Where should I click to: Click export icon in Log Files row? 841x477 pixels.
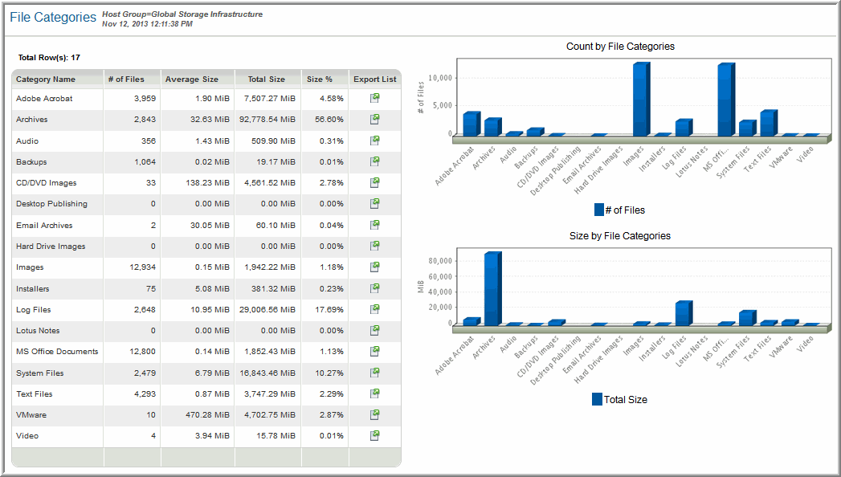(374, 309)
